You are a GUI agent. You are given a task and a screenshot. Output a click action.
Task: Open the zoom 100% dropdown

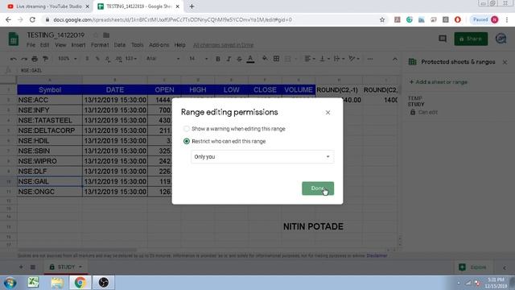[67, 59]
